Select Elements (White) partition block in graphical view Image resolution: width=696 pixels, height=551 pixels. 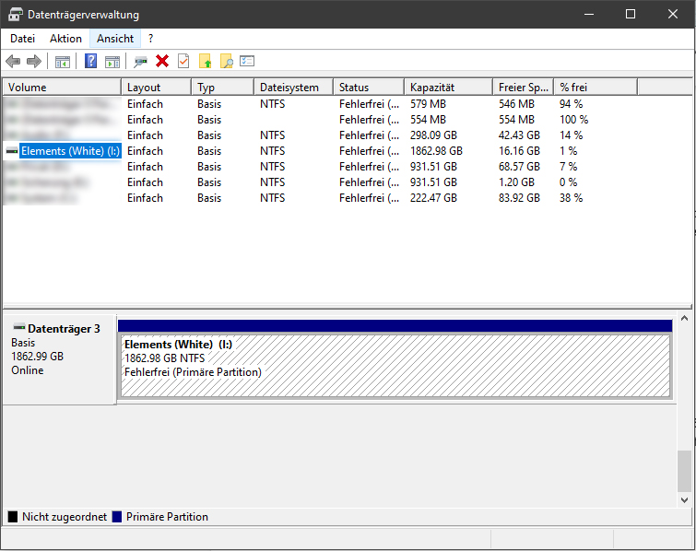click(x=395, y=366)
